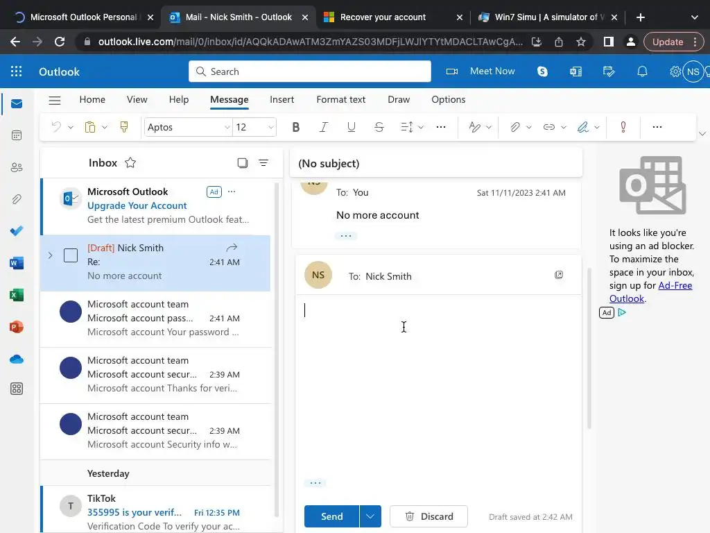Image resolution: width=710 pixels, height=533 pixels.
Task: Open notifications bell in header
Action: coord(642,71)
